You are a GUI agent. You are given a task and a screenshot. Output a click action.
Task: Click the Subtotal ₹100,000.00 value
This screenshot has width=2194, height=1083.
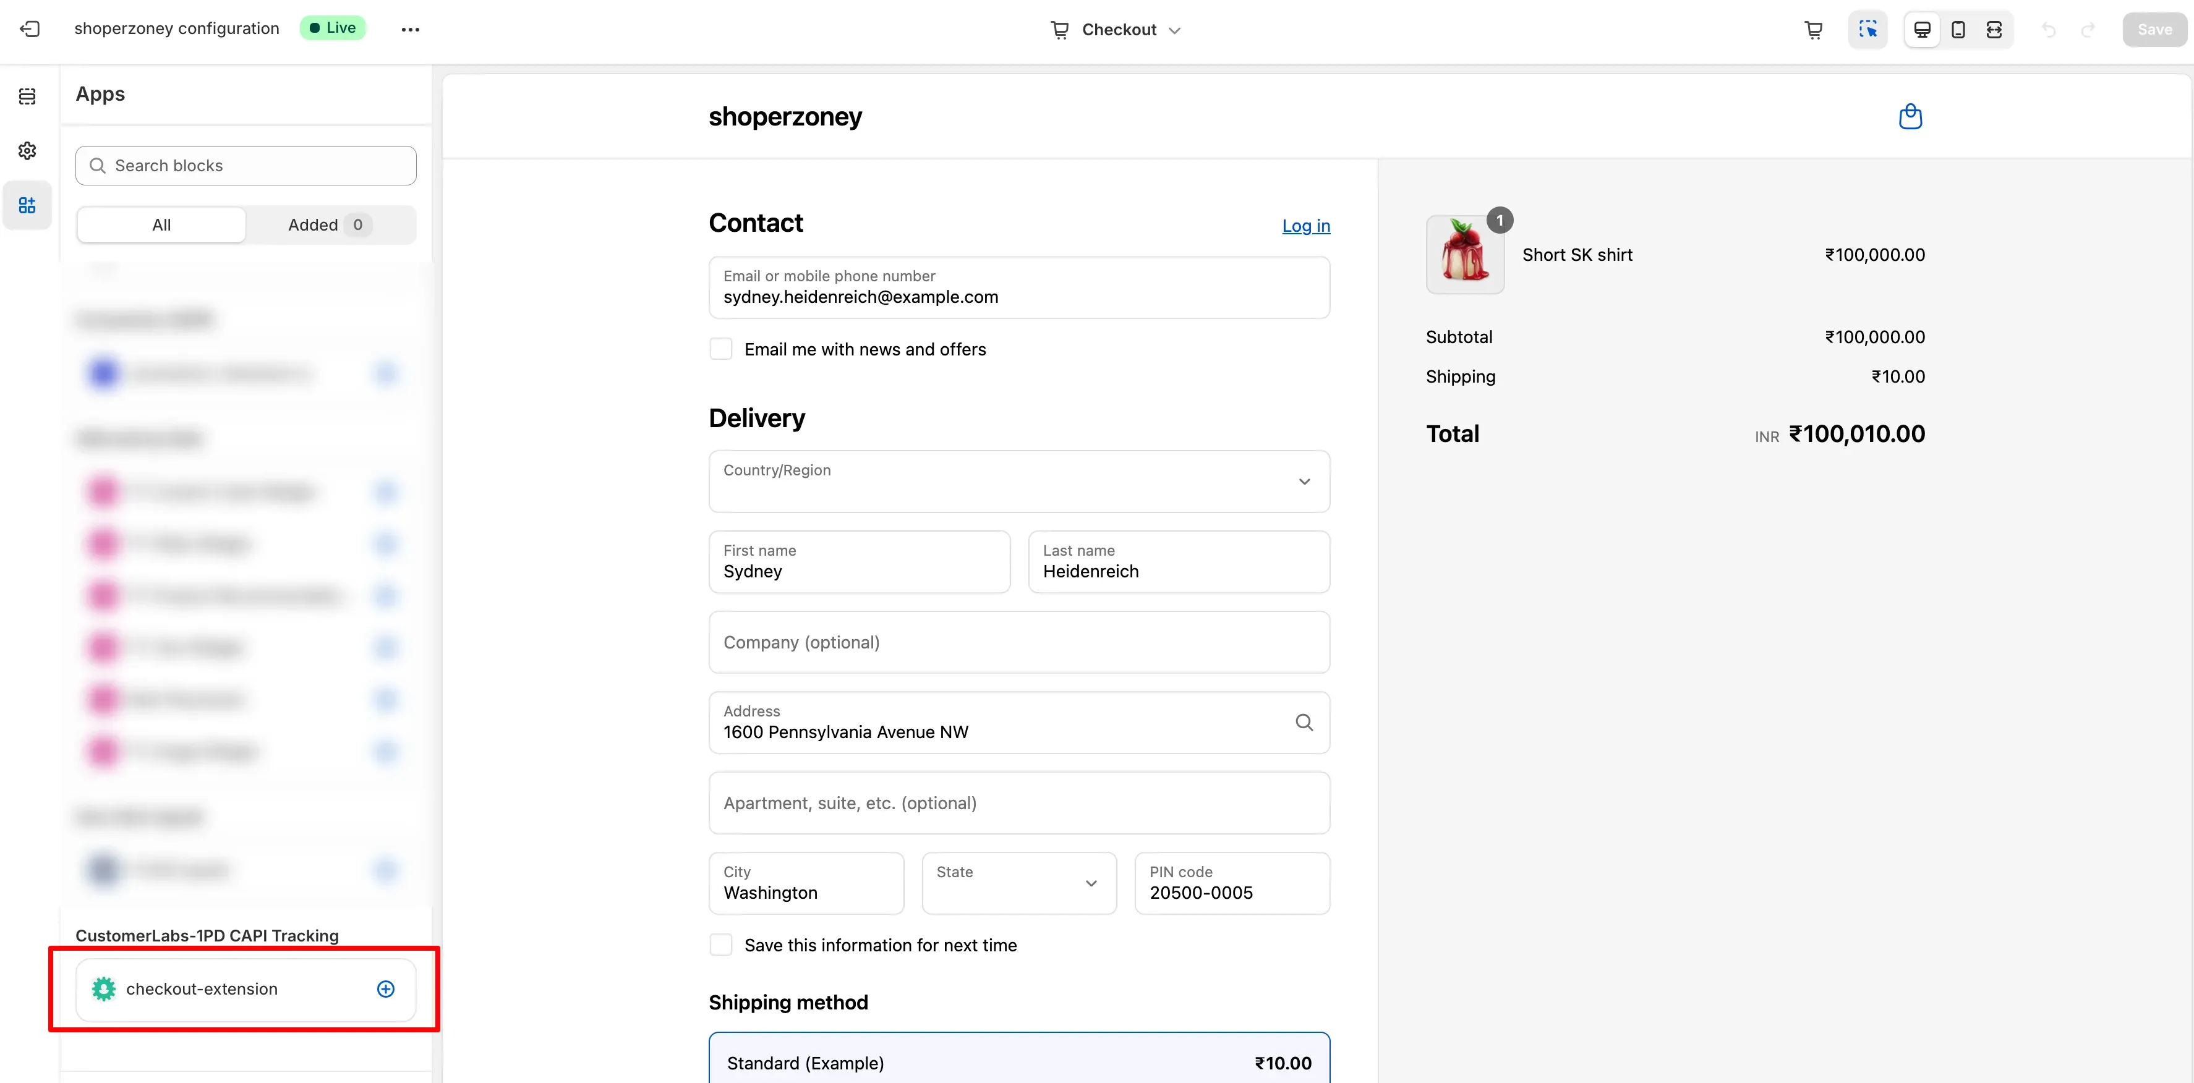tap(1875, 336)
